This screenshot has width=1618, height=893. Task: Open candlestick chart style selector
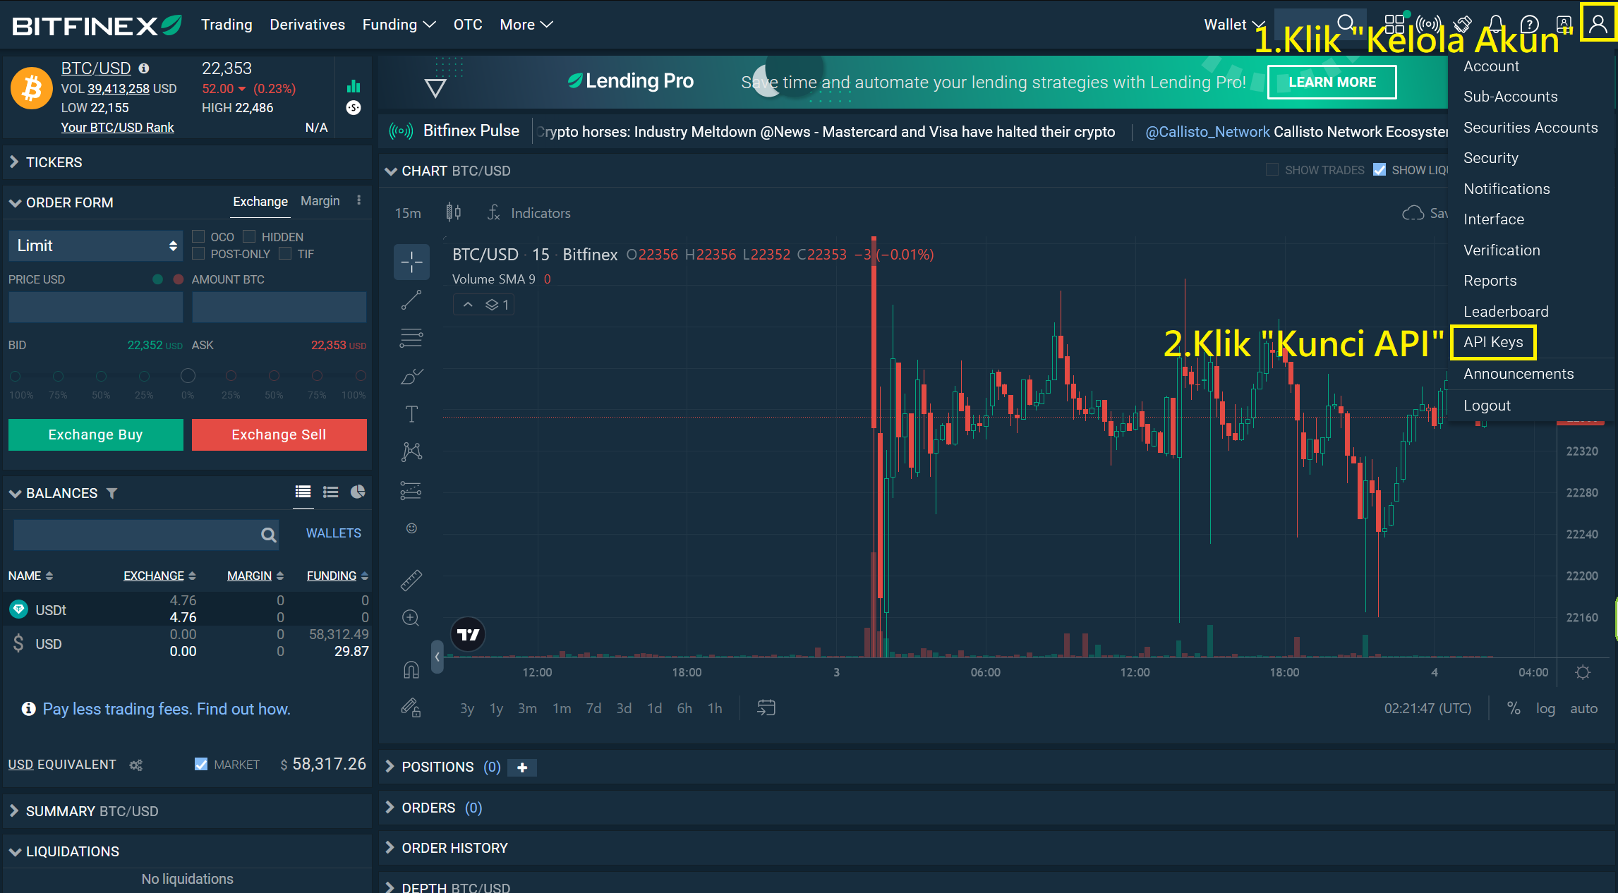(x=454, y=212)
